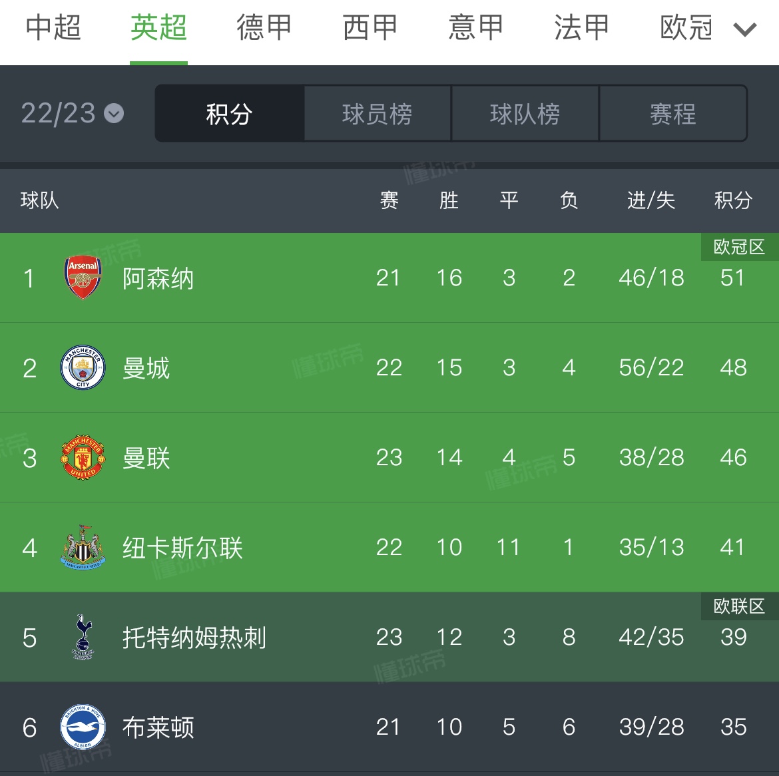This screenshot has width=779, height=776.
Task: Select the 球员榜 tab
Action: (x=378, y=113)
